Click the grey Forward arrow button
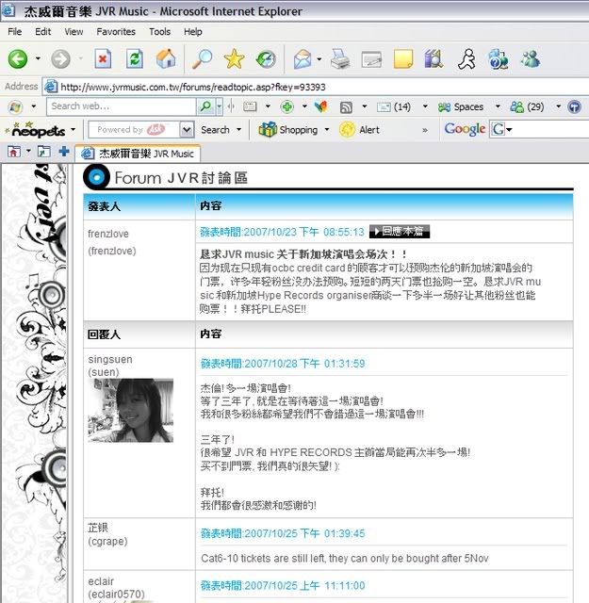Image resolution: width=589 pixels, height=603 pixels. 61,59
